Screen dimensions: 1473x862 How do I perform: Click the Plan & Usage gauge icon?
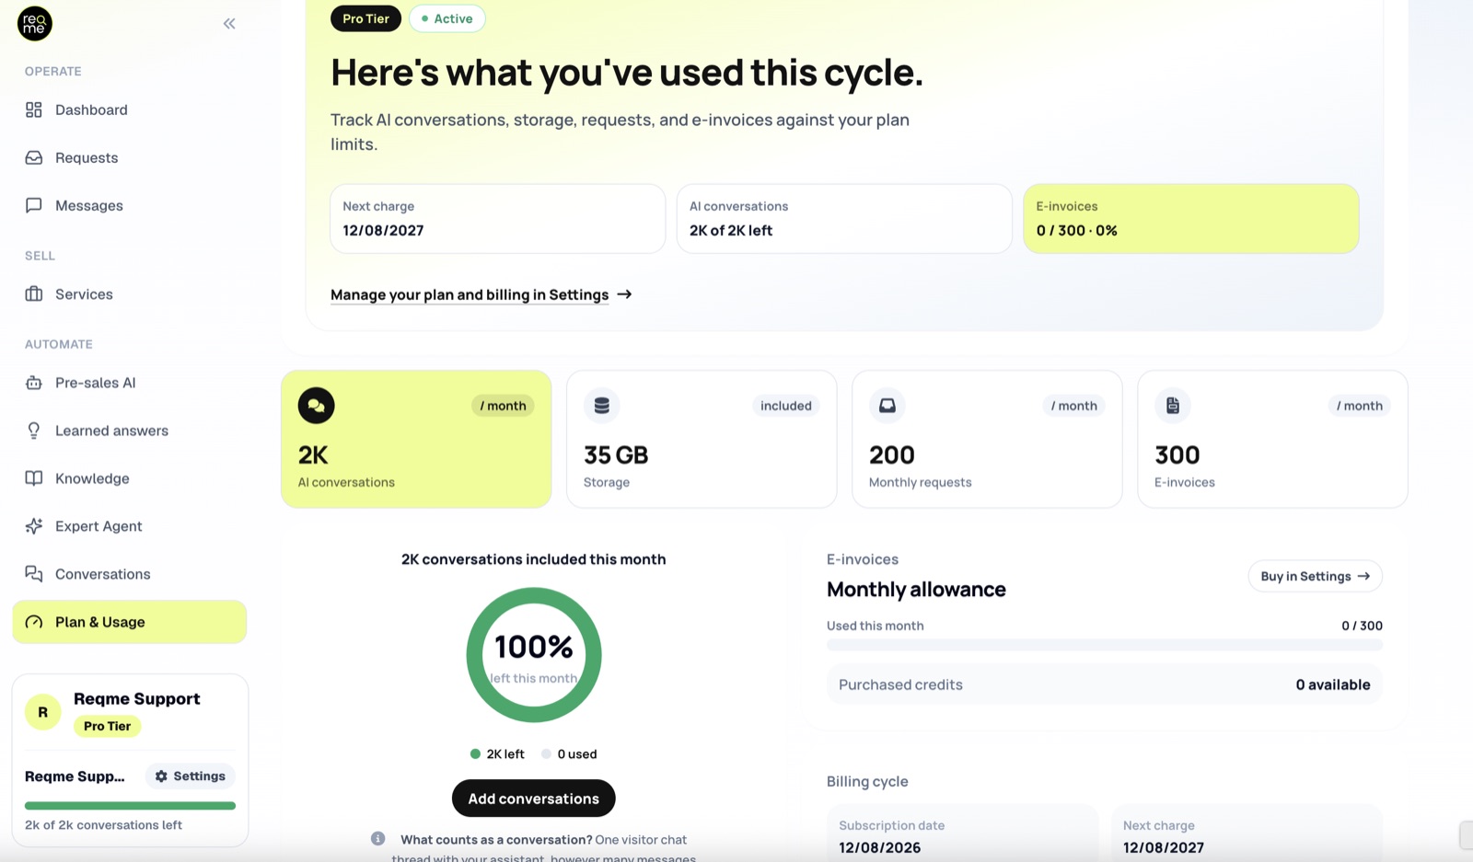click(x=34, y=622)
